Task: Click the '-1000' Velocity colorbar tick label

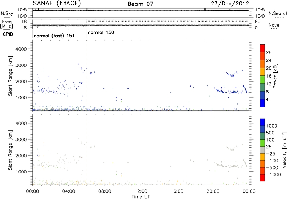Action: (274, 175)
